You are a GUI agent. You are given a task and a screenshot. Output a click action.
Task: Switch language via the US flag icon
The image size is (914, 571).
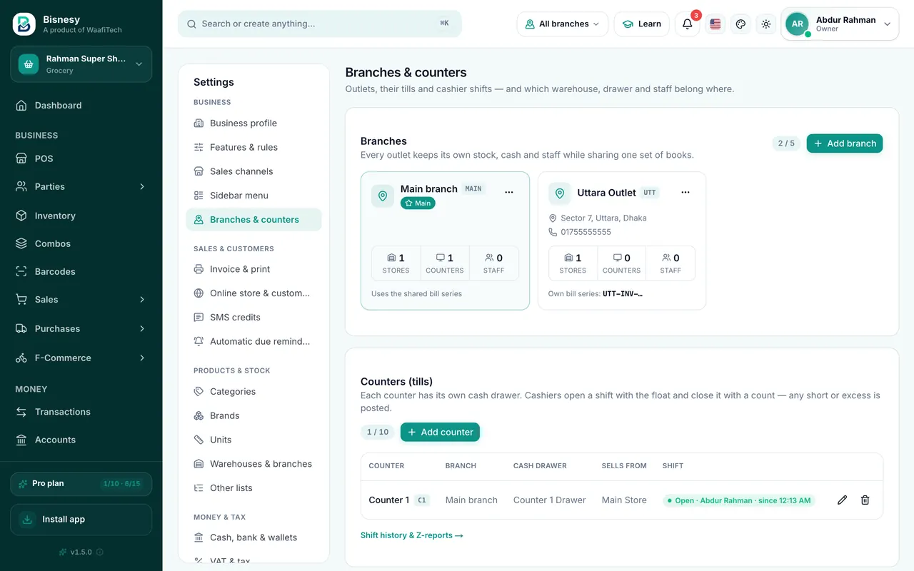click(x=715, y=24)
